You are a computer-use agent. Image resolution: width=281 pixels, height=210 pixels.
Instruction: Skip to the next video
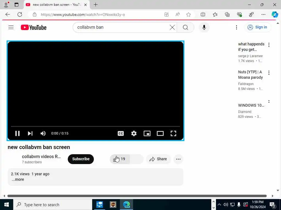(x=30, y=133)
